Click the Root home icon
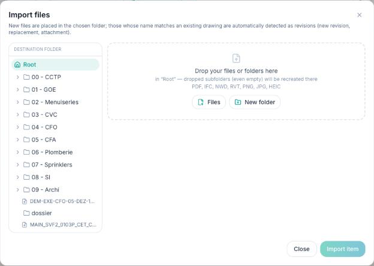Image resolution: width=374 pixels, height=266 pixels. [x=17, y=65]
